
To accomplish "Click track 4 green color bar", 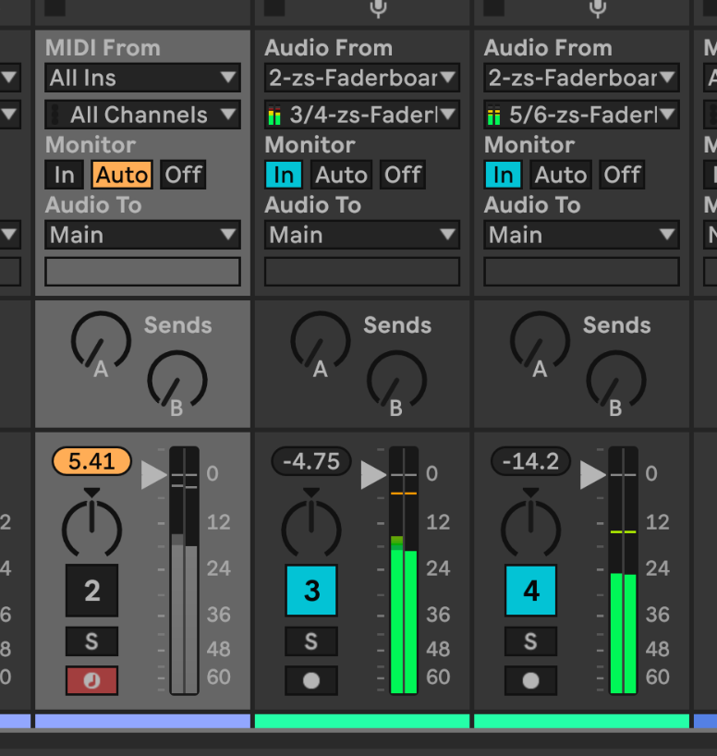I will coord(581,721).
